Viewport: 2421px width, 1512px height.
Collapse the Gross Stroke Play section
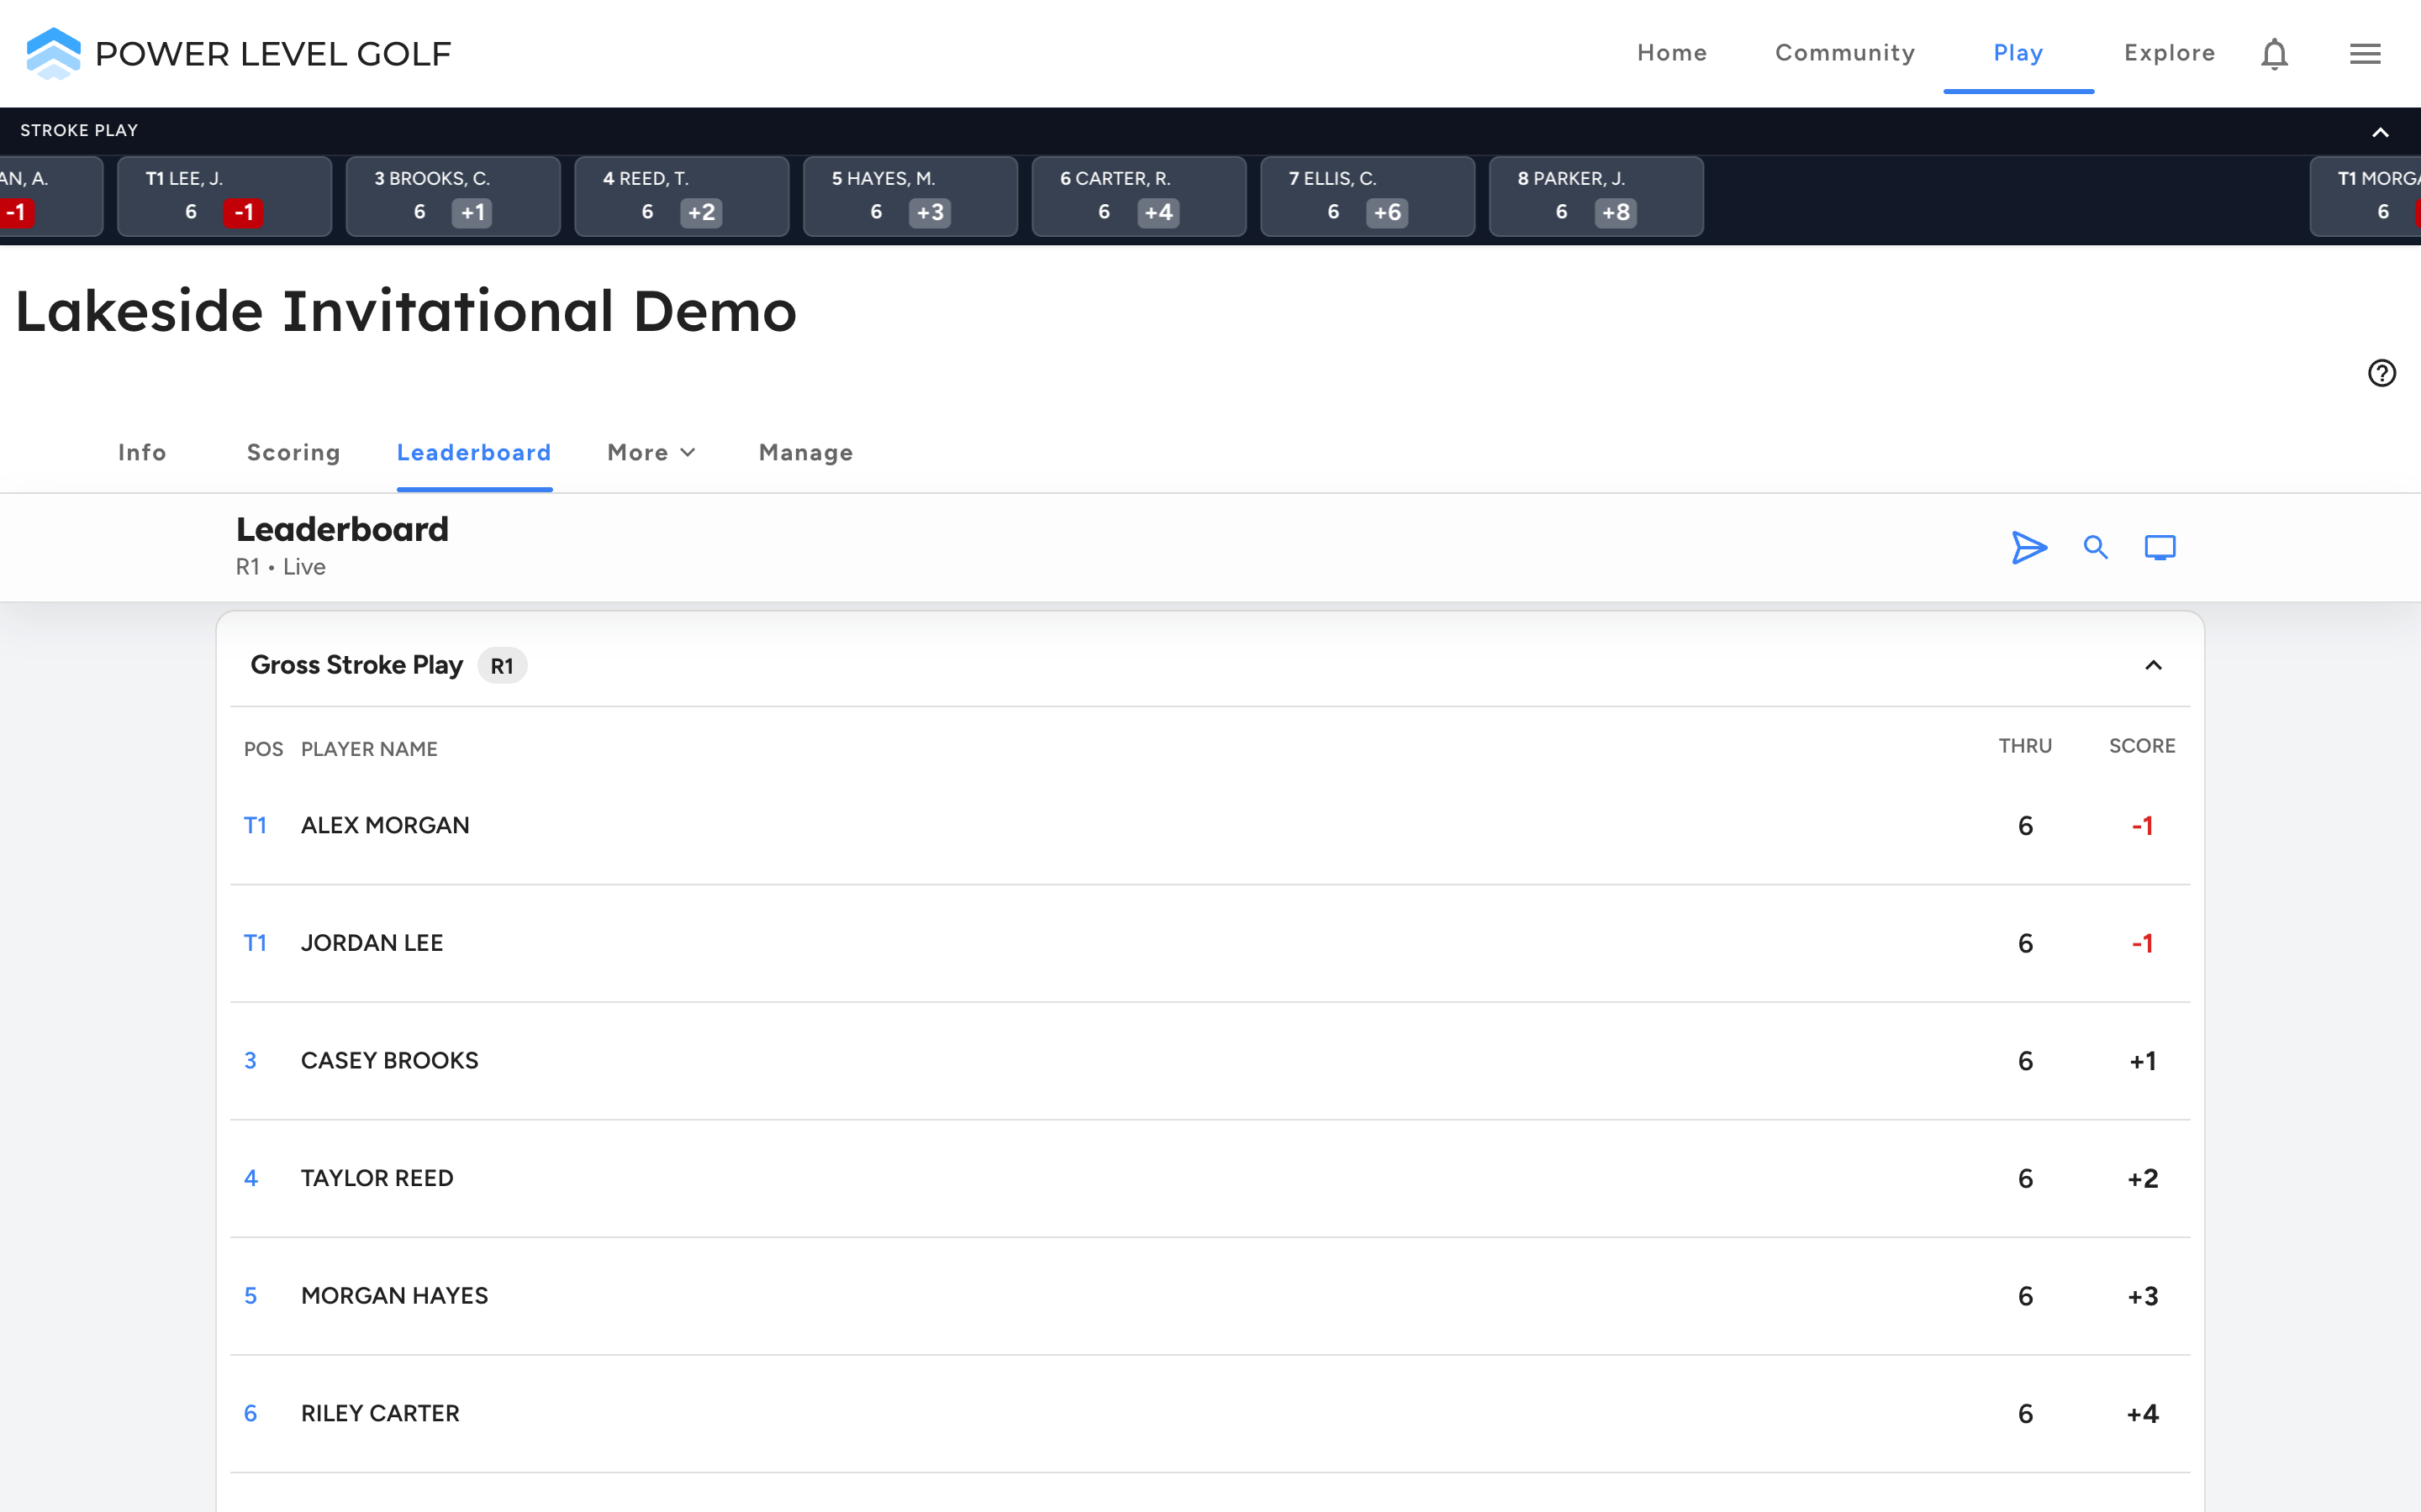pyautogui.click(x=2153, y=665)
